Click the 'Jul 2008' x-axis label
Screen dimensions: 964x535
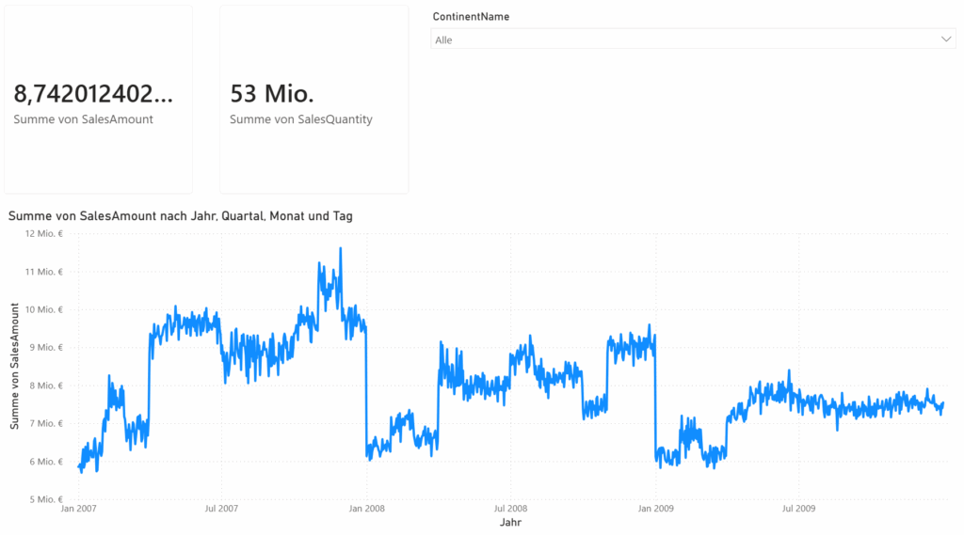coord(509,509)
